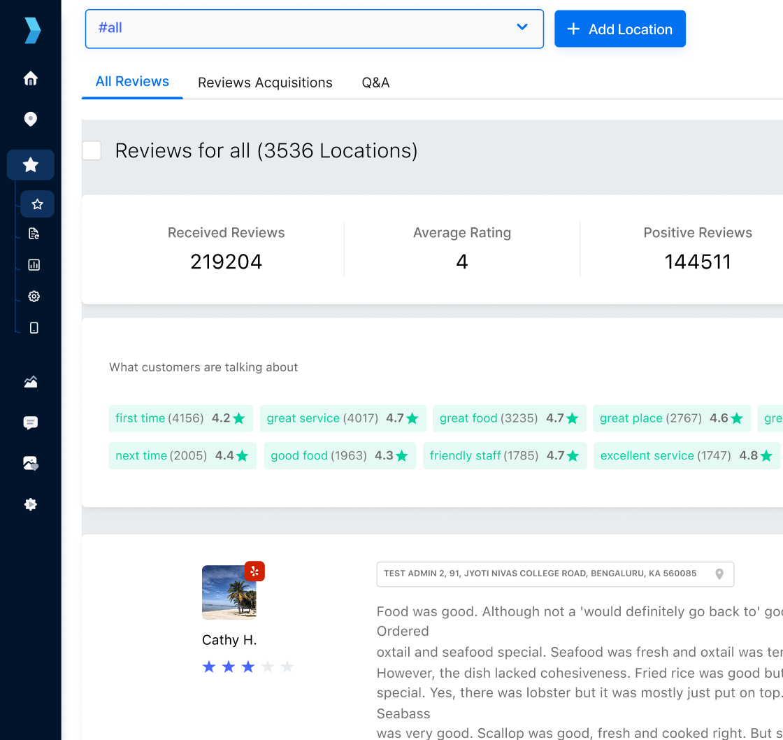This screenshot has height=740, width=783.
Task: Filter by 'friendly staff' keyword tag
Action: coord(504,456)
